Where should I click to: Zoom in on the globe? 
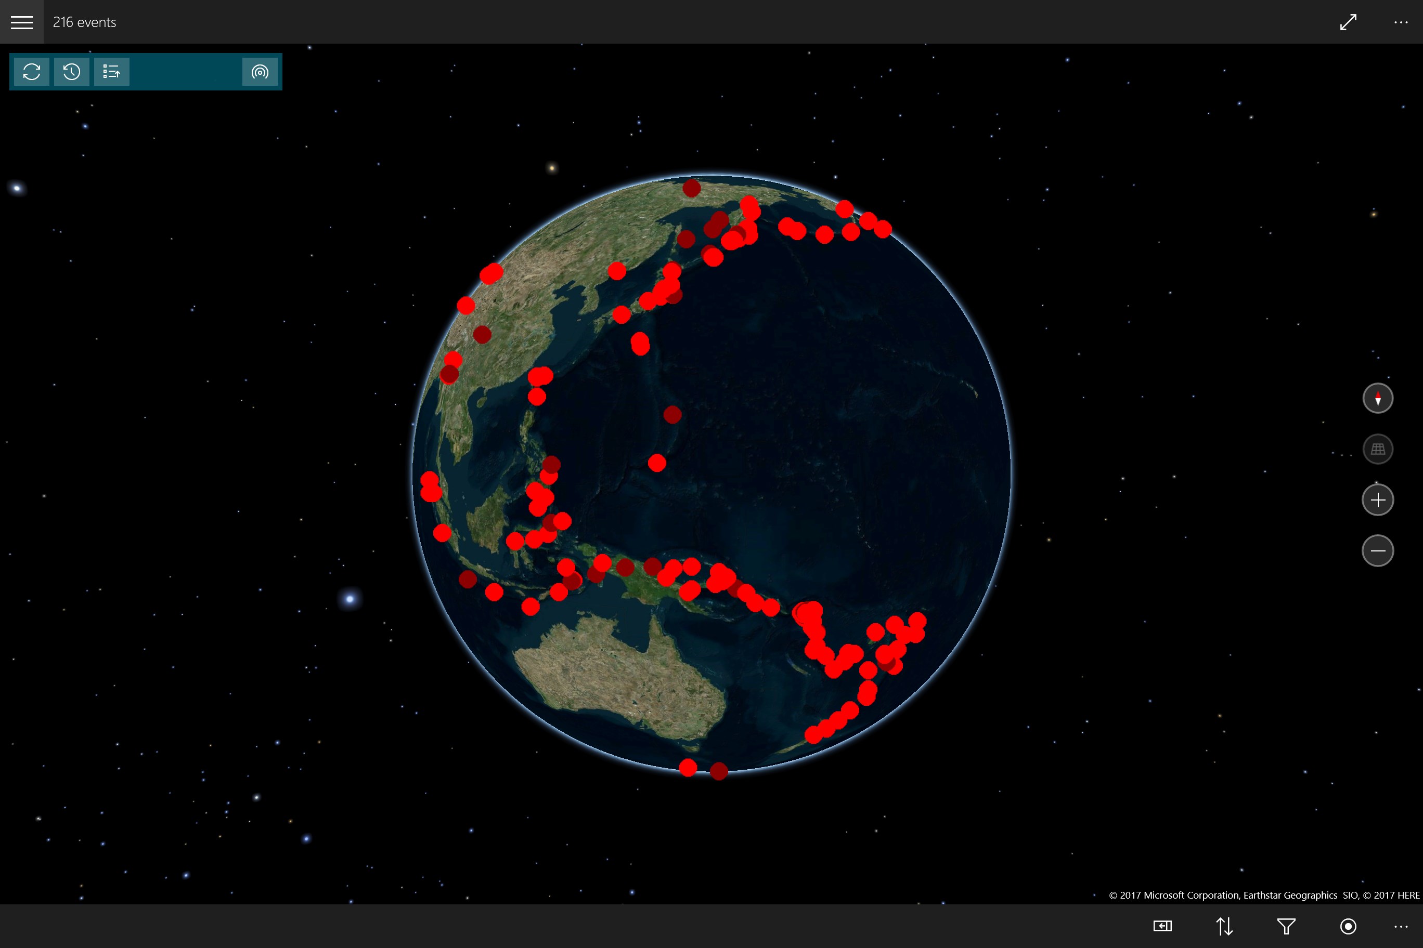[1378, 499]
